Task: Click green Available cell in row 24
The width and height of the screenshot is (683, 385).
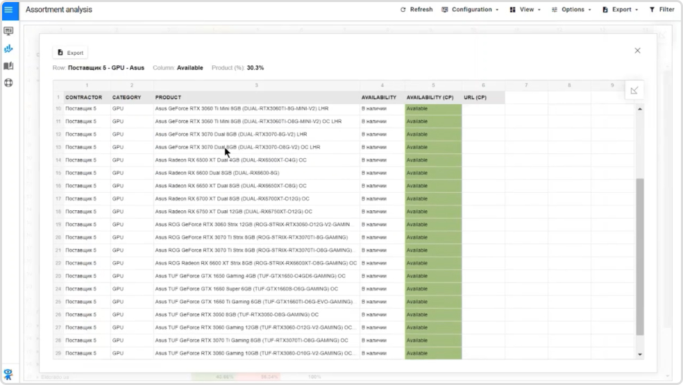Action: pos(433,289)
